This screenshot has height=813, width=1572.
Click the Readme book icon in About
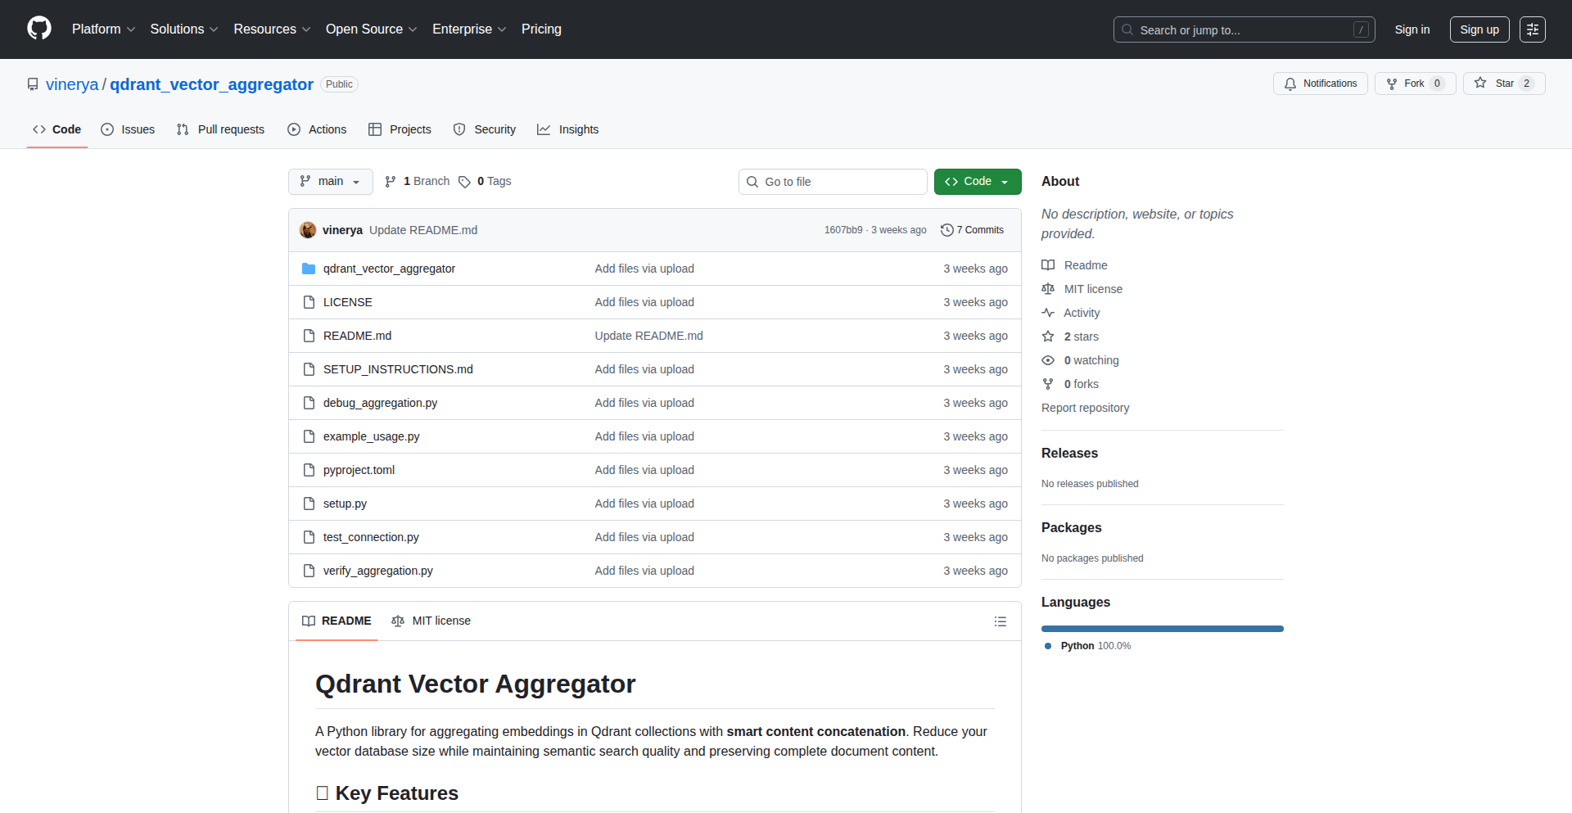1048,264
